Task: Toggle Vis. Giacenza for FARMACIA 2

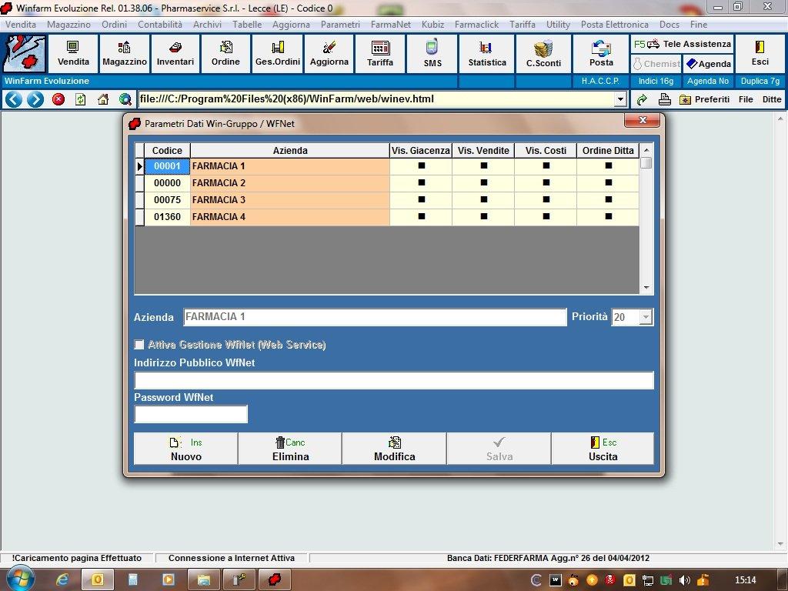Action: click(x=421, y=183)
